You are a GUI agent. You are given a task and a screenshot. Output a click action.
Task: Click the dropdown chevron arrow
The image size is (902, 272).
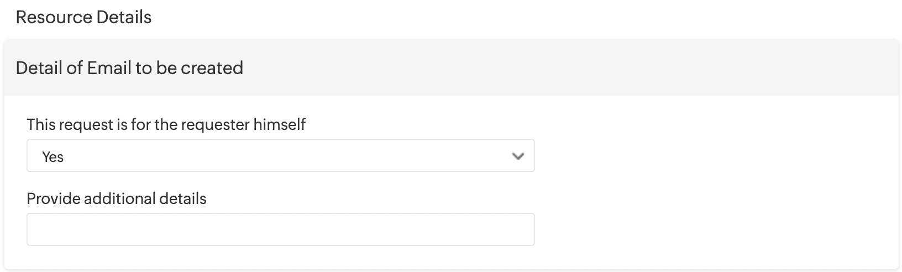tap(518, 156)
